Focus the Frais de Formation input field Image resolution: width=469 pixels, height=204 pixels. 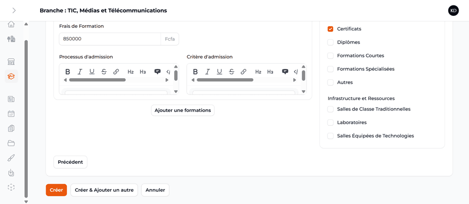110,39
